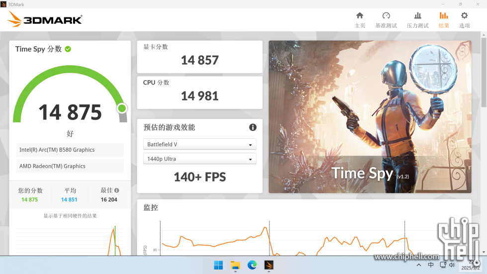Click the 3DMark logo in header

point(45,19)
